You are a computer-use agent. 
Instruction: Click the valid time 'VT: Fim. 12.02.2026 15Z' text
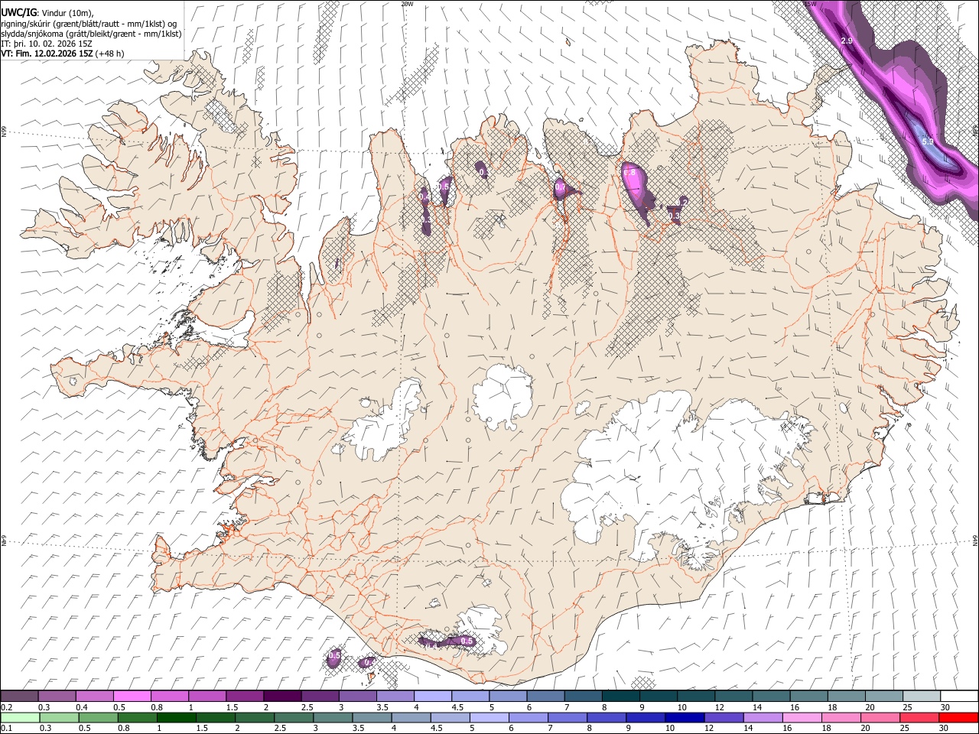47,54
